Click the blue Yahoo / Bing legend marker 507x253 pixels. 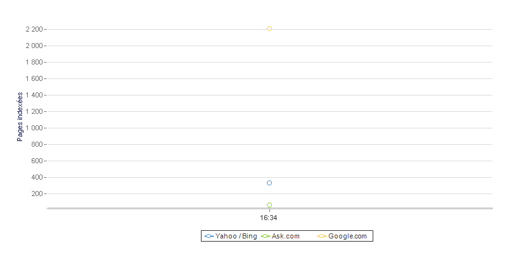[x=209, y=236]
